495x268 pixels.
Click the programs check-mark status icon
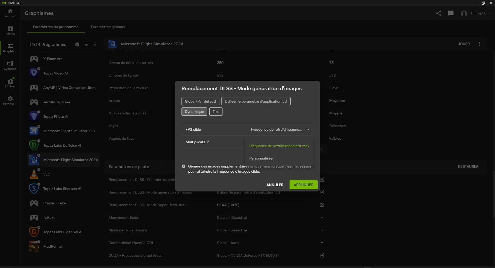click(x=77, y=44)
